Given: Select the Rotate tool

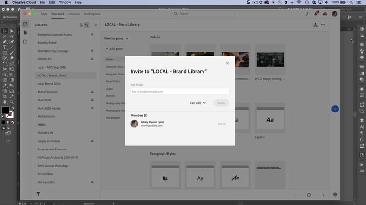Looking at the screenshot, I should (5, 64).
